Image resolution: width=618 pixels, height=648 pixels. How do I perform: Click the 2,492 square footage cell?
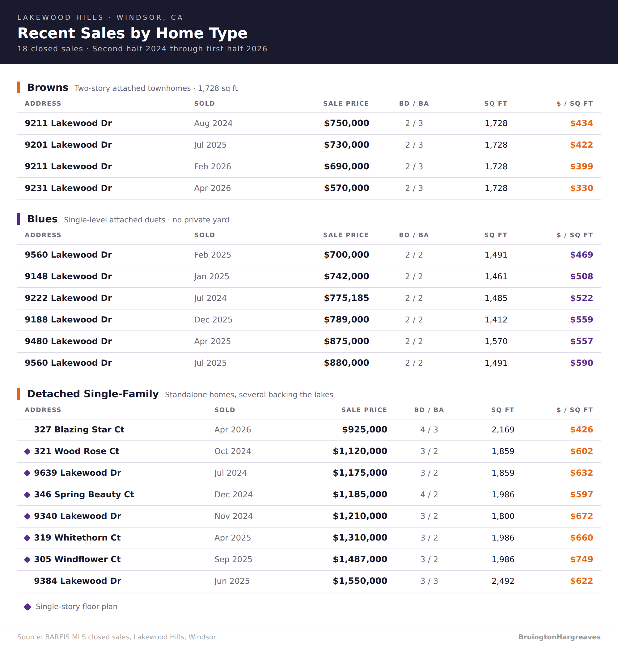(503, 581)
